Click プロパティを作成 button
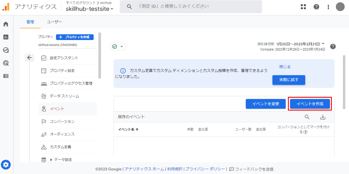 pyautogui.click(x=75, y=37)
